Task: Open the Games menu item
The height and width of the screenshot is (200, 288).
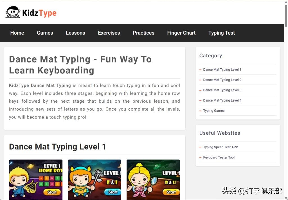Action: (x=45, y=33)
